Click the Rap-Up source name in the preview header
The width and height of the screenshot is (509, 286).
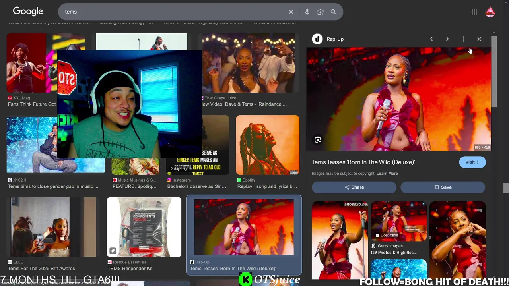click(x=335, y=39)
